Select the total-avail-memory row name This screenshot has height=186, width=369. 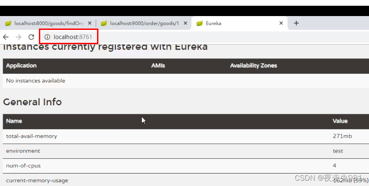(x=32, y=136)
